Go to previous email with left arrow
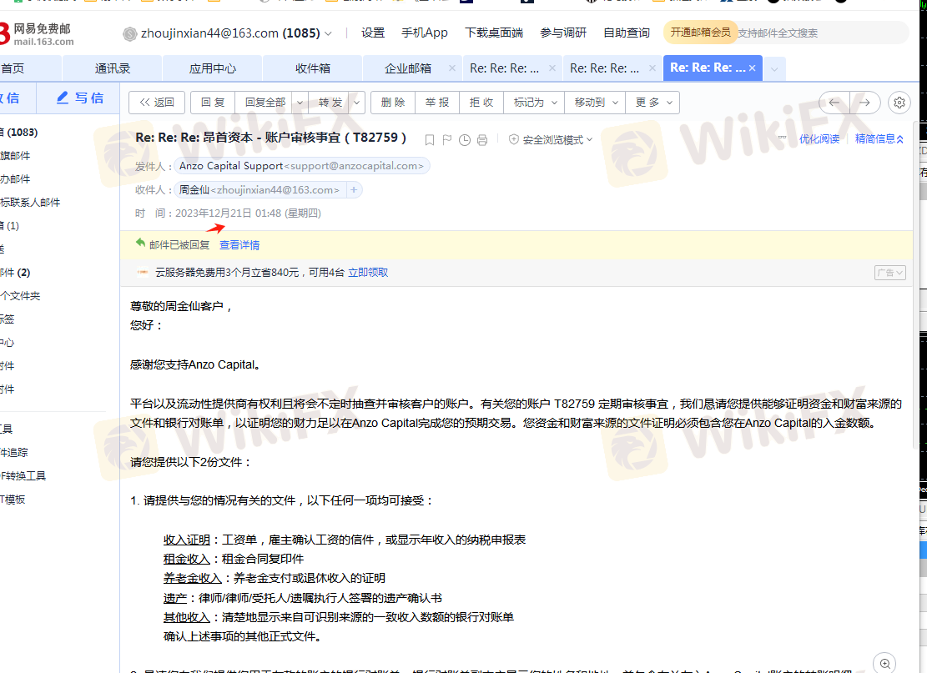The image size is (927, 673). (834, 103)
